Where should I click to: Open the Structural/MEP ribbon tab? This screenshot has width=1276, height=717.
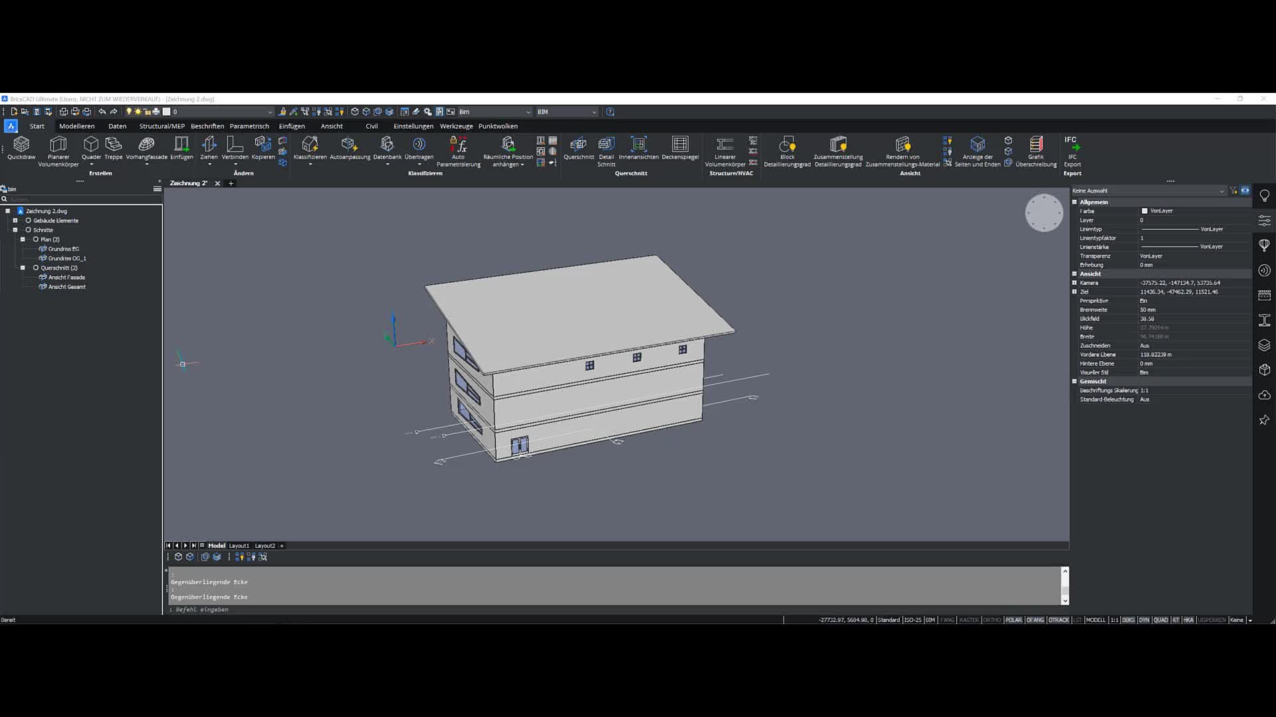[161, 126]
